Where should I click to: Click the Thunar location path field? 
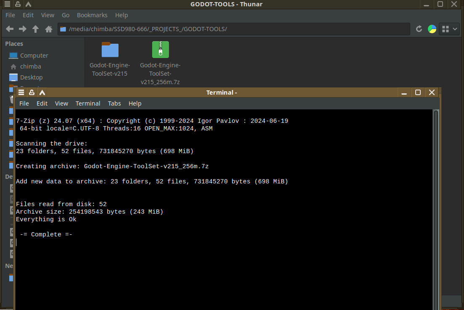(x=234, y=29)
